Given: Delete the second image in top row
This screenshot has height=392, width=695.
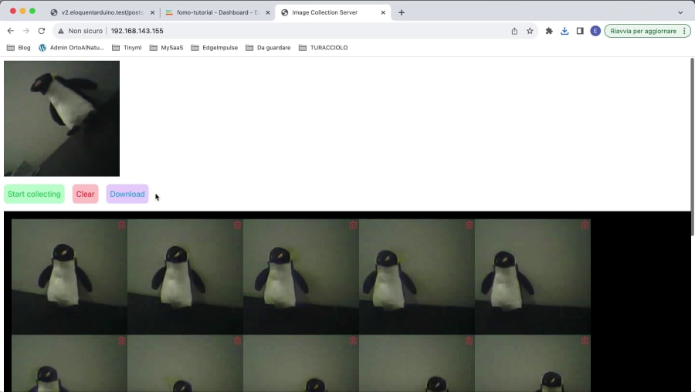Looking at the screenshot, I should 238,225.
